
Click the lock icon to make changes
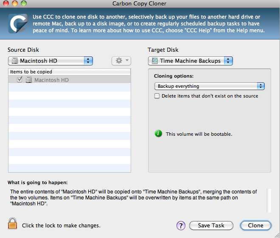(12, 223)
